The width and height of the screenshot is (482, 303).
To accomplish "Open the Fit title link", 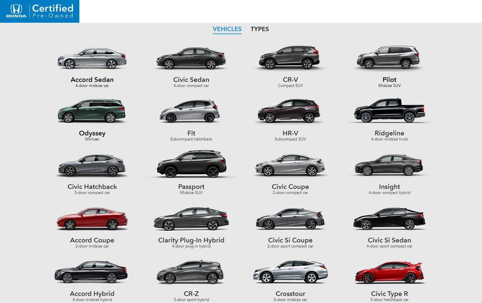I will tap(191, 133).
